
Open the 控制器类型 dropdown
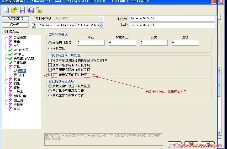point(101,19)
